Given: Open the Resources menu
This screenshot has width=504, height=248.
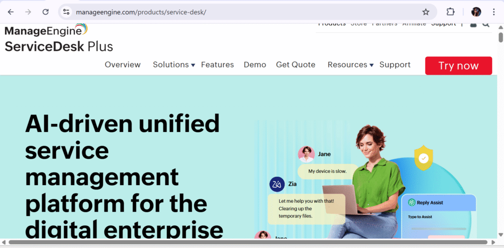Looking at the screenshot, I should point(347,64).
